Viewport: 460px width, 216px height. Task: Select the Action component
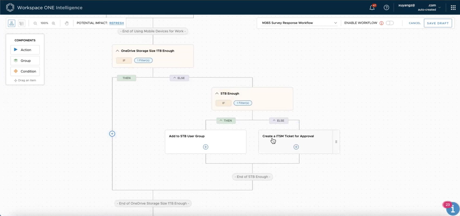tap(25, 50)
